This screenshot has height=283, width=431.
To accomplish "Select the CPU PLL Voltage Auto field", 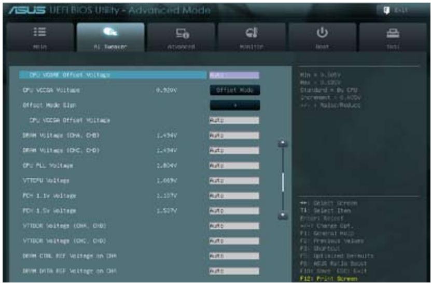I will (x=234, y=166).
